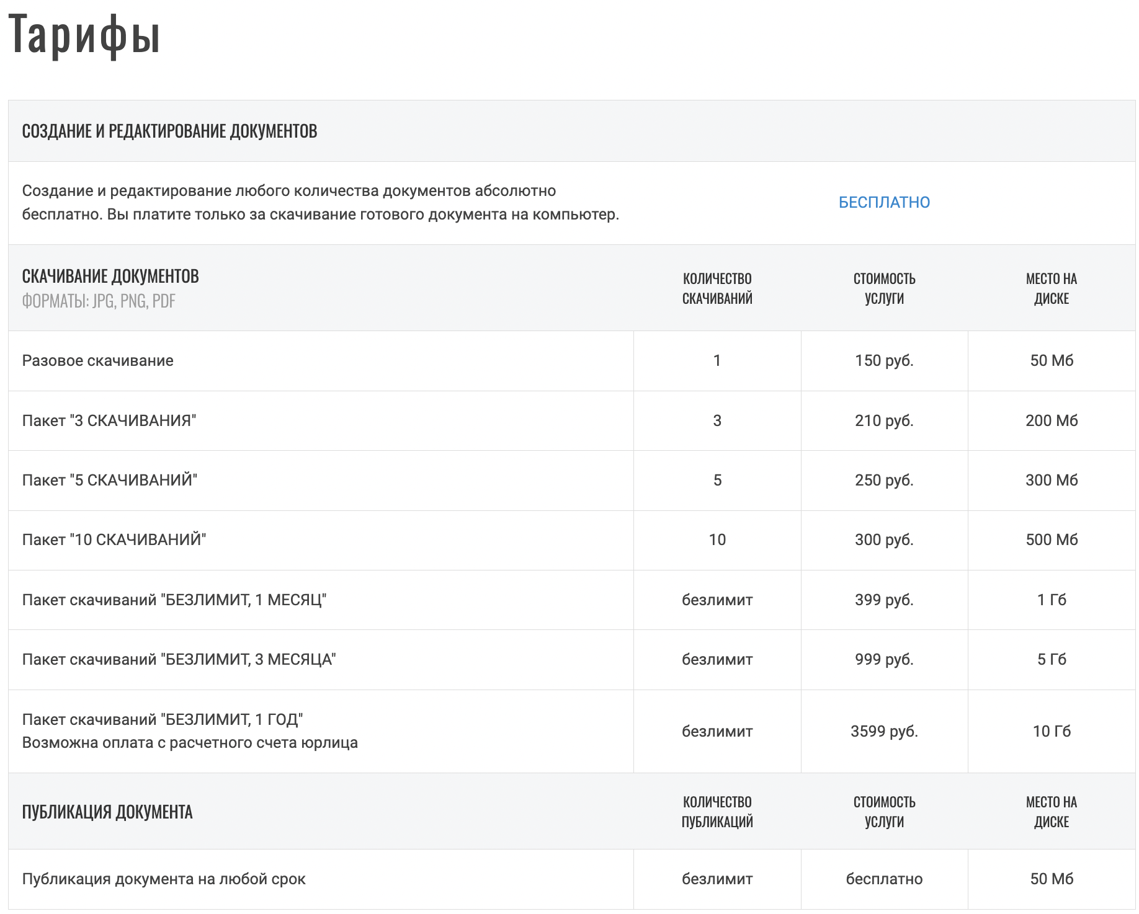The width and height of the screenshot is (1139, 914).
Task: Select the Пакет "5 СКАЧИВАНИЙ" row label
Action: click(x=110, y=480)
